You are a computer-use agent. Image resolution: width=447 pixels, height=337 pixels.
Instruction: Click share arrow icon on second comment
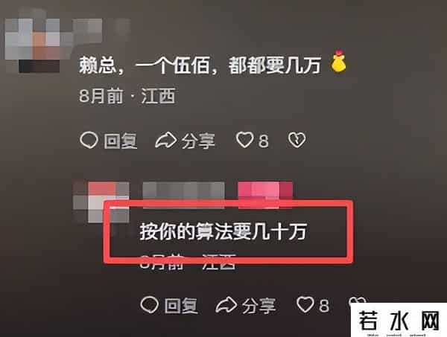[x=226, y=305]
